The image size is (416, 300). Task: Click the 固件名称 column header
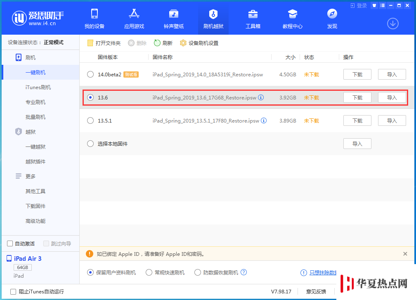click(163, 57)
